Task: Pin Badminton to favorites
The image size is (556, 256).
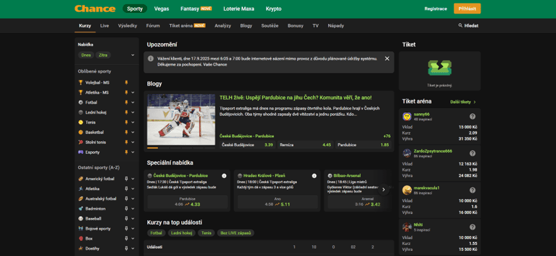Action: [x=126, y=209]
